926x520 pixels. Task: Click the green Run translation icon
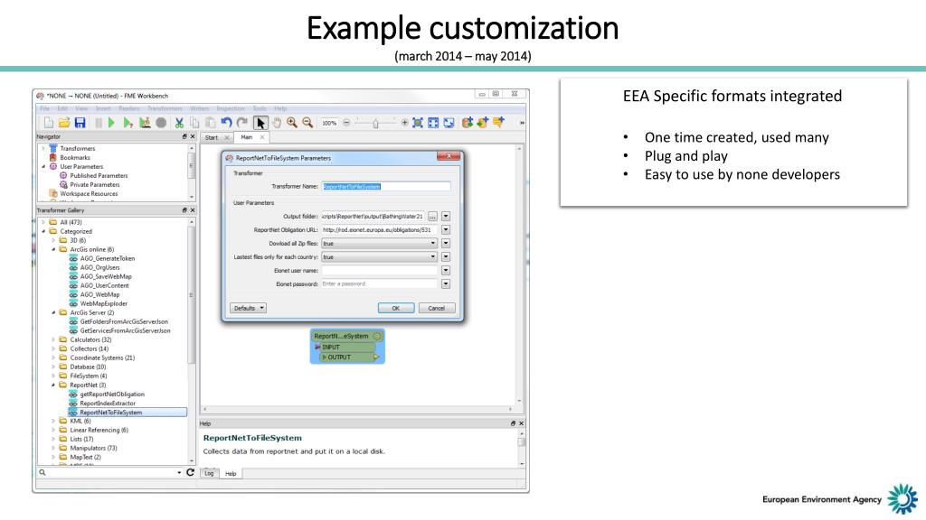(x=111, y=123)
